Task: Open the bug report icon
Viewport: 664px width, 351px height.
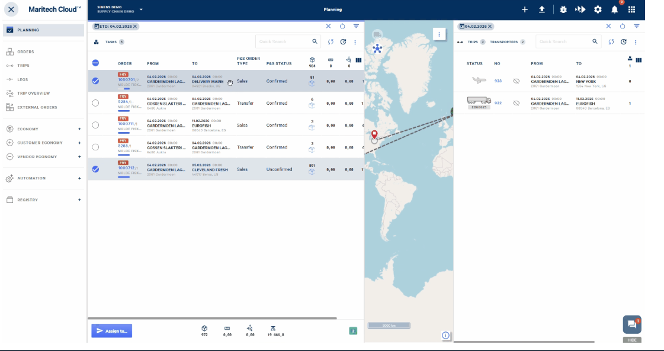Action: point(563,9)
